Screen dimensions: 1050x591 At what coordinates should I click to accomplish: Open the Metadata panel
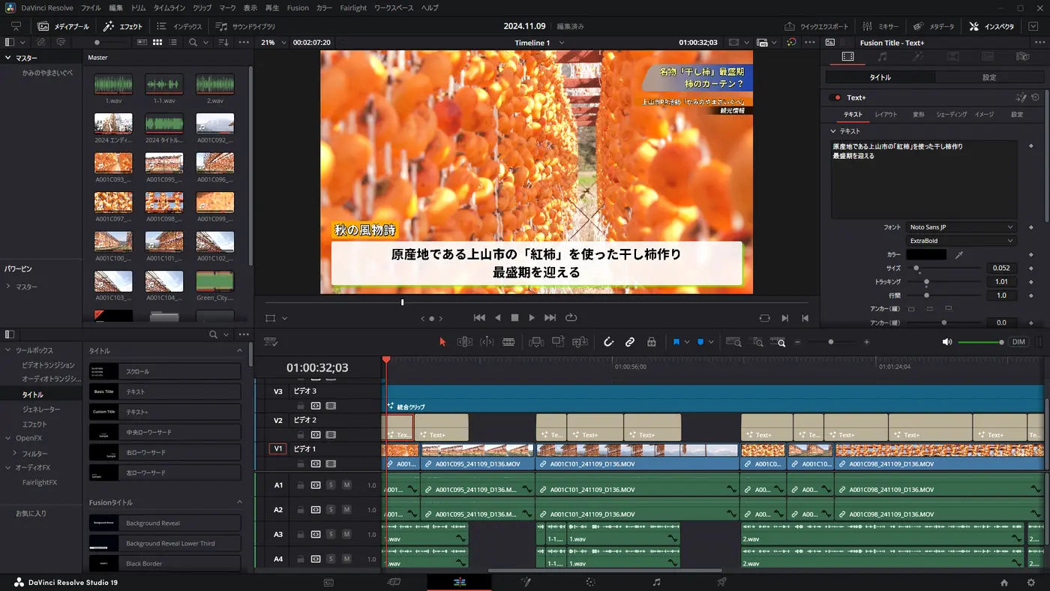(932, 25)
